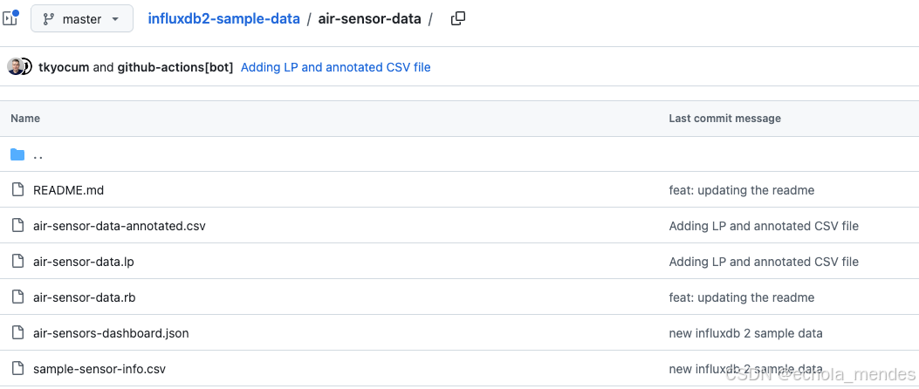Open air-sensor-data-annotated.csv file
This screenshot has height=389, width=919.
(120, 226)
